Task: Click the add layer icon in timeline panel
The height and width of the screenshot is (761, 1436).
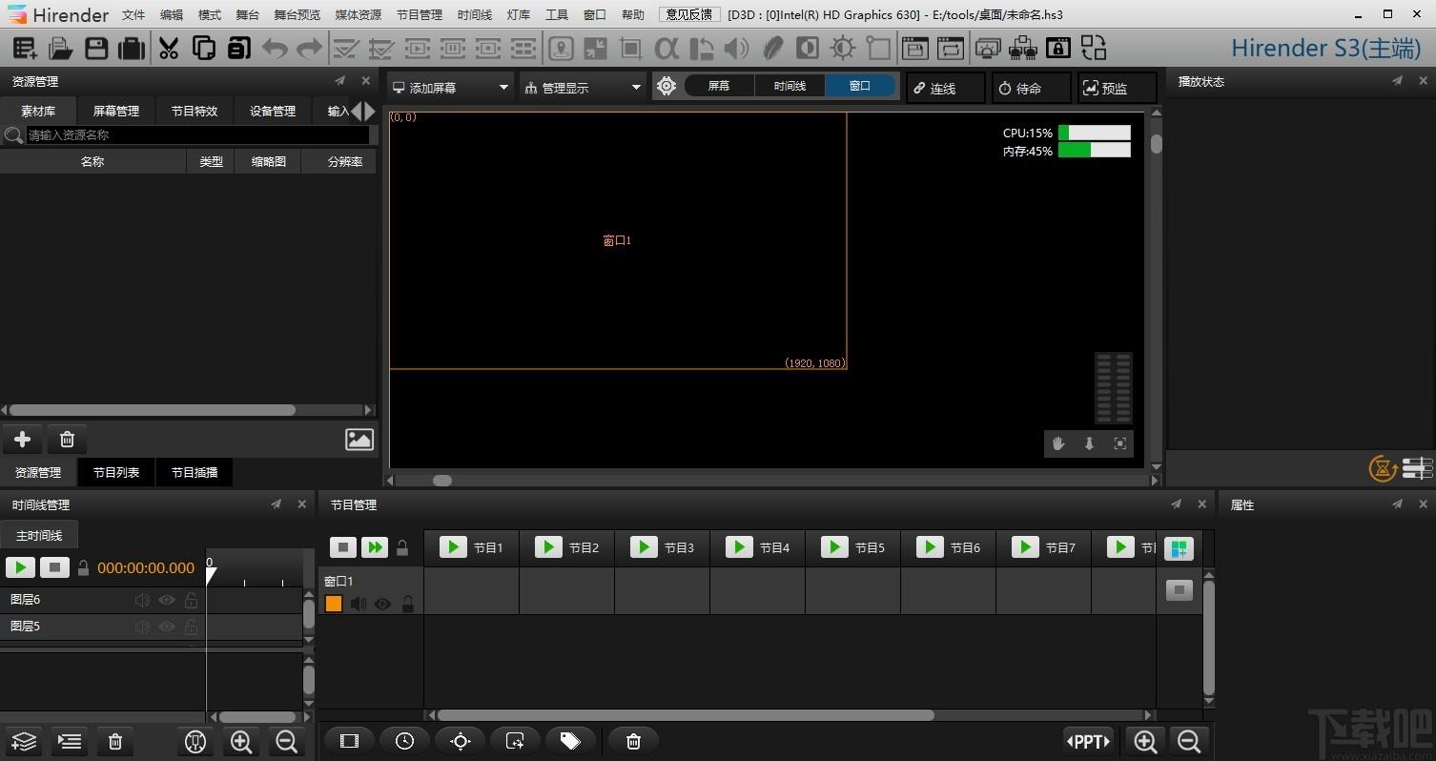Action: tap(24, 741)
